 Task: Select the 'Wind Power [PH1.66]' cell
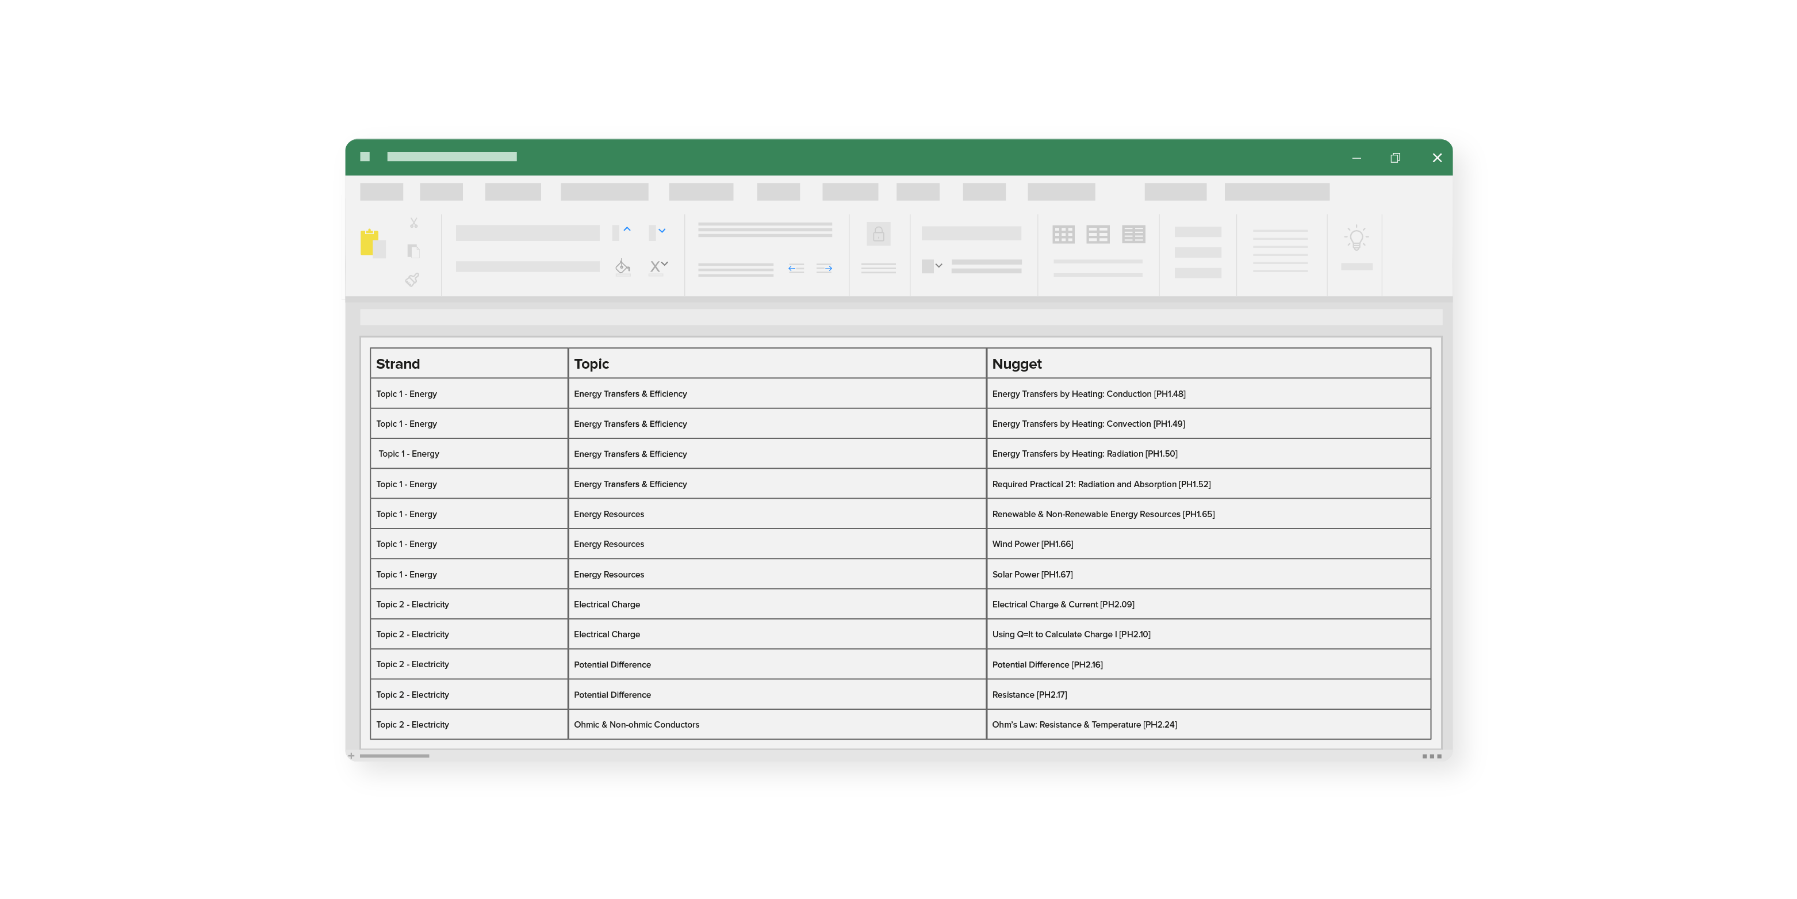pyautogui.click(x=1208, y=544)
